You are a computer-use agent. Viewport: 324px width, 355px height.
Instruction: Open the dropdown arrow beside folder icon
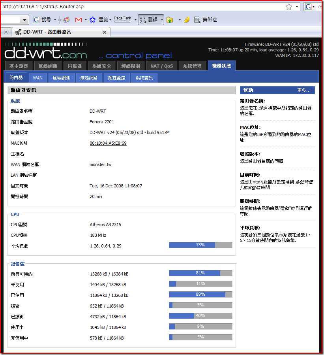click(180, 20)
